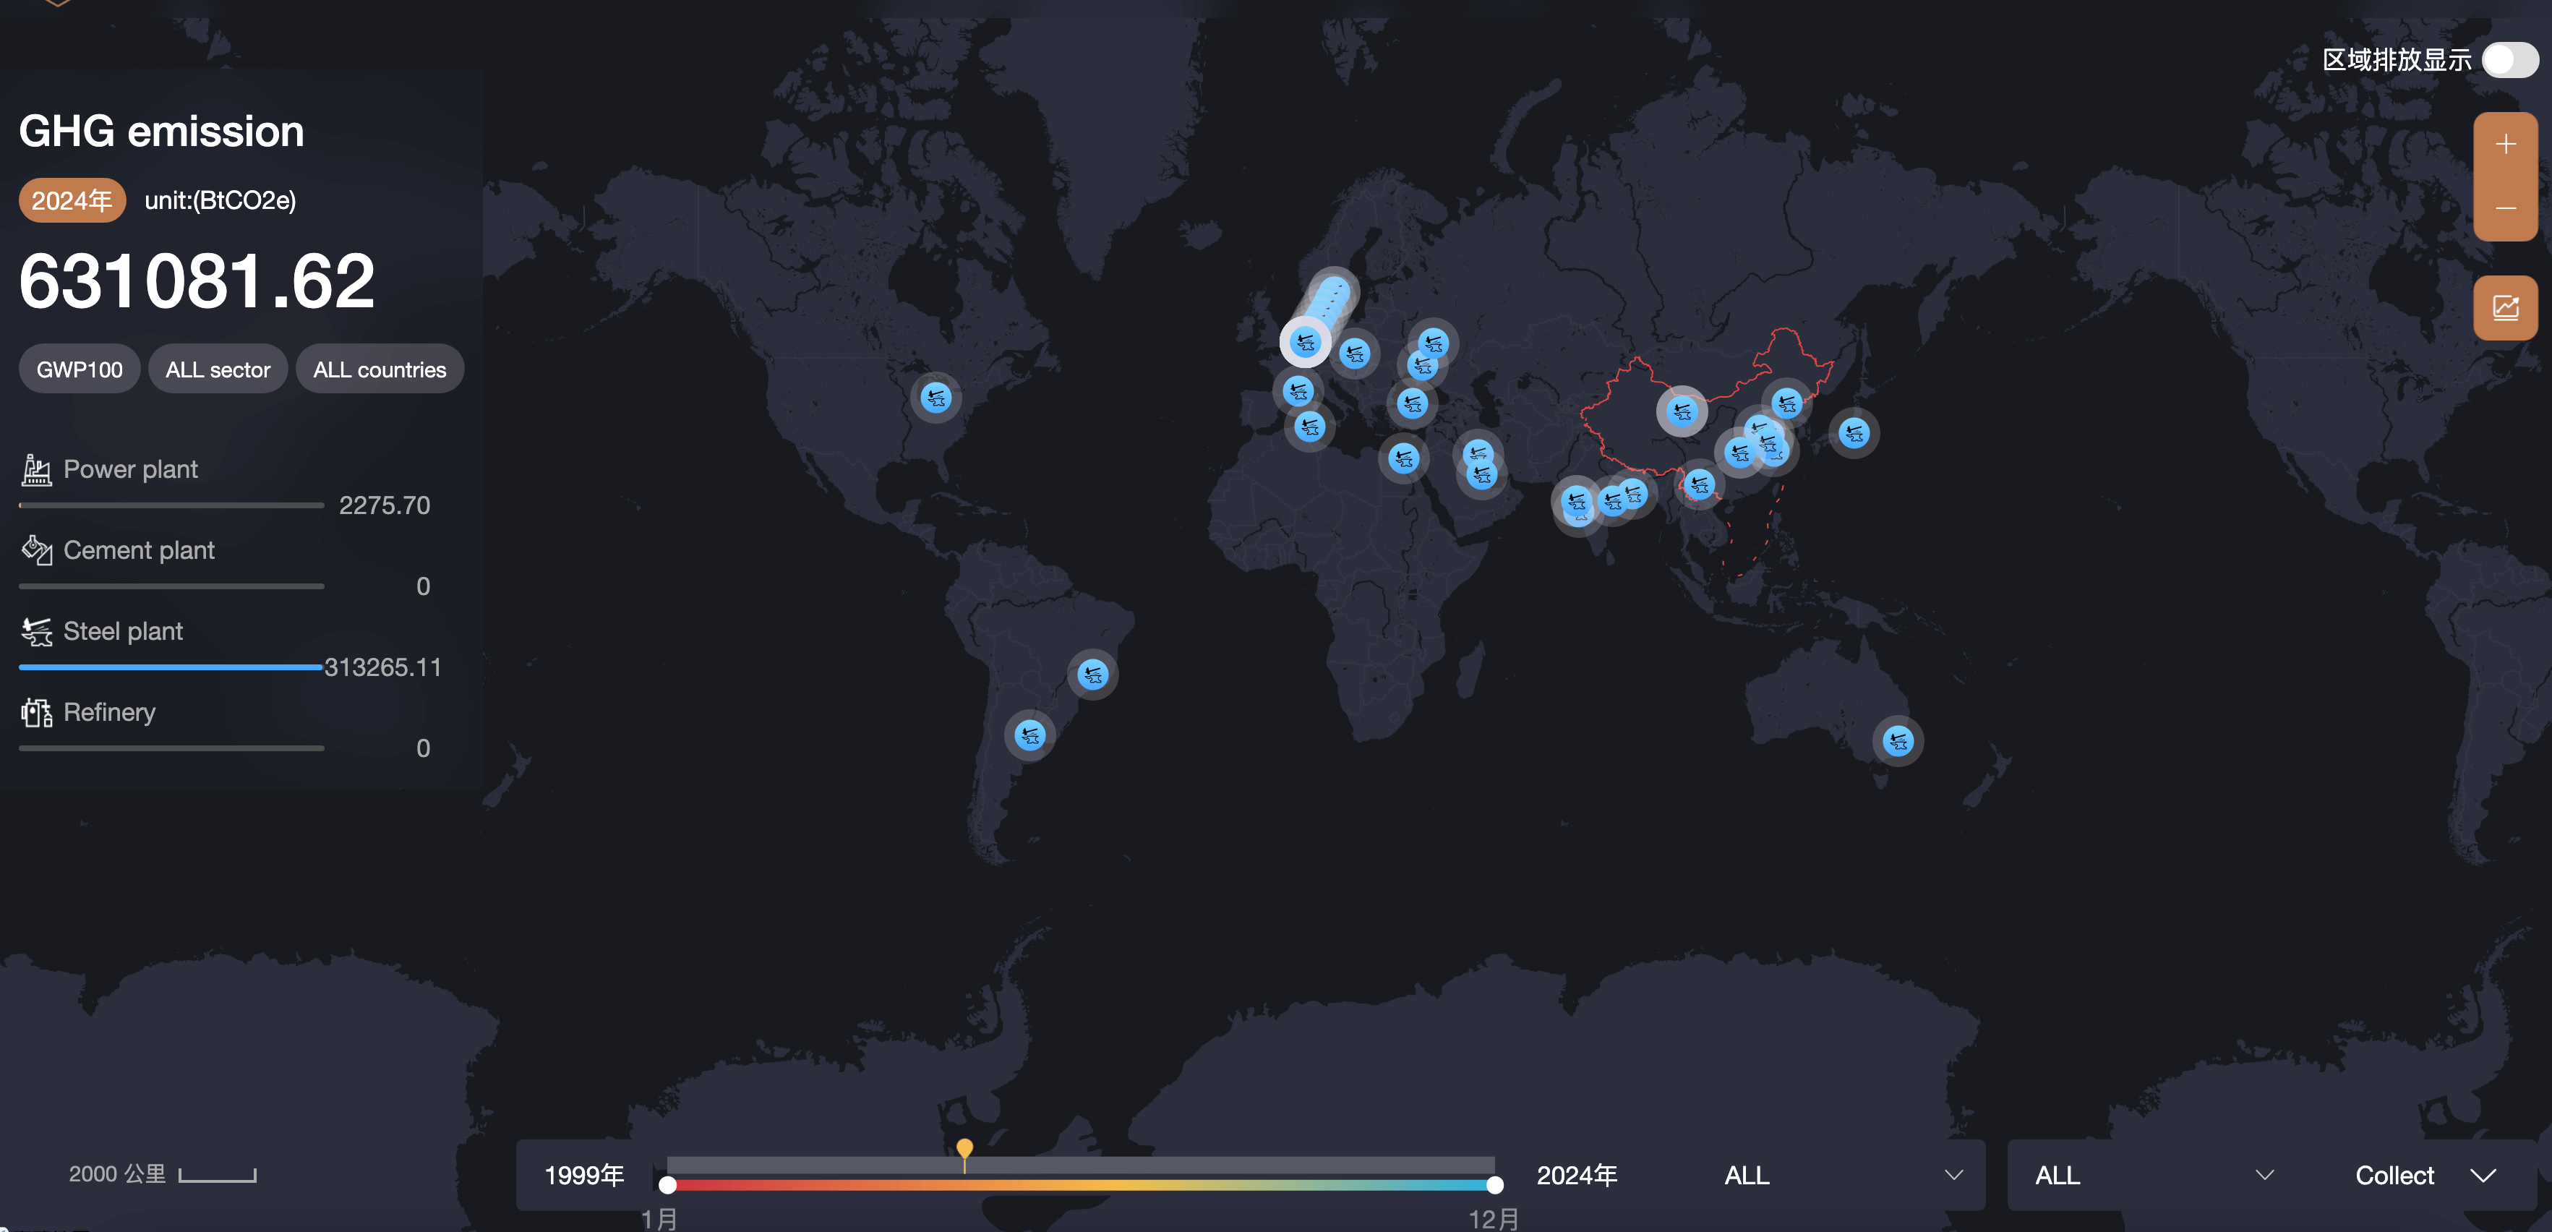Screen dimensions: 2552x1232
Task: Select the steel plant marker in Germany
Action: point(1354,352)
